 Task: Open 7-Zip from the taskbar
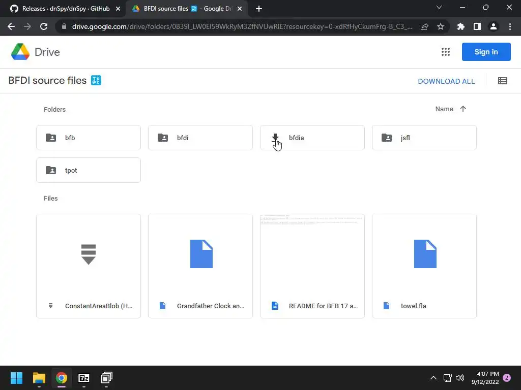(84, 378)
